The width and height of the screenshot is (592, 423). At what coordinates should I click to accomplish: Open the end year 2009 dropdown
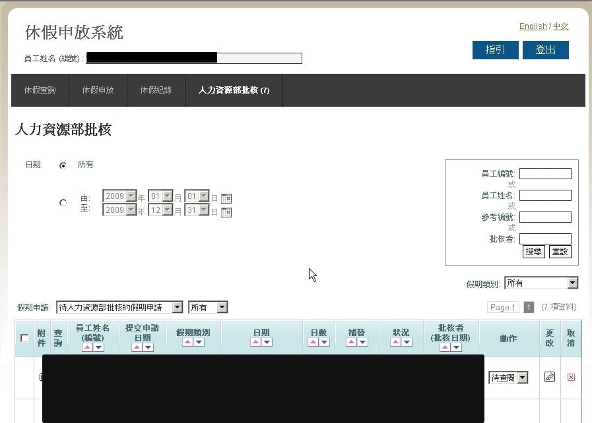click(119, 210)
